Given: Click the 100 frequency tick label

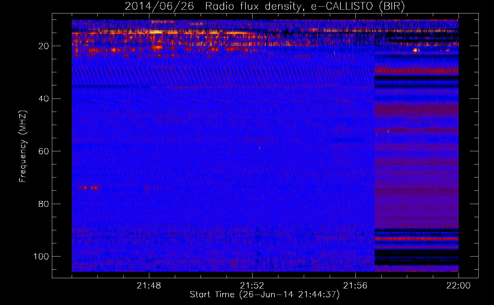Looking at the screenshot, I should [x=42, y=257].
